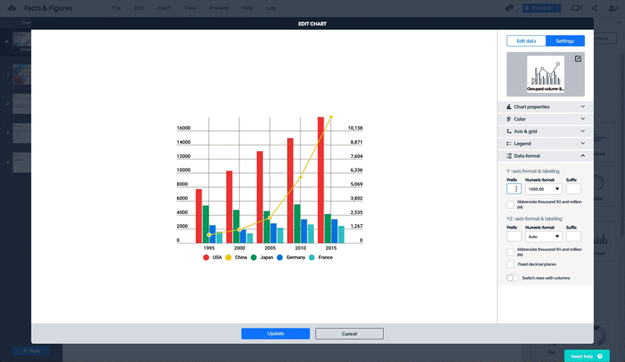625x362 pixels.
Task: Click the Data format section icon
Action: tap(509, 156)
